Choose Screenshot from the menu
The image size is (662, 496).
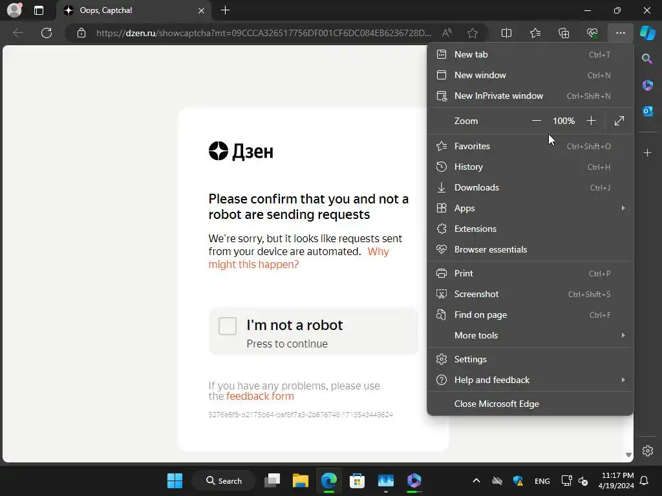[530, 294]
